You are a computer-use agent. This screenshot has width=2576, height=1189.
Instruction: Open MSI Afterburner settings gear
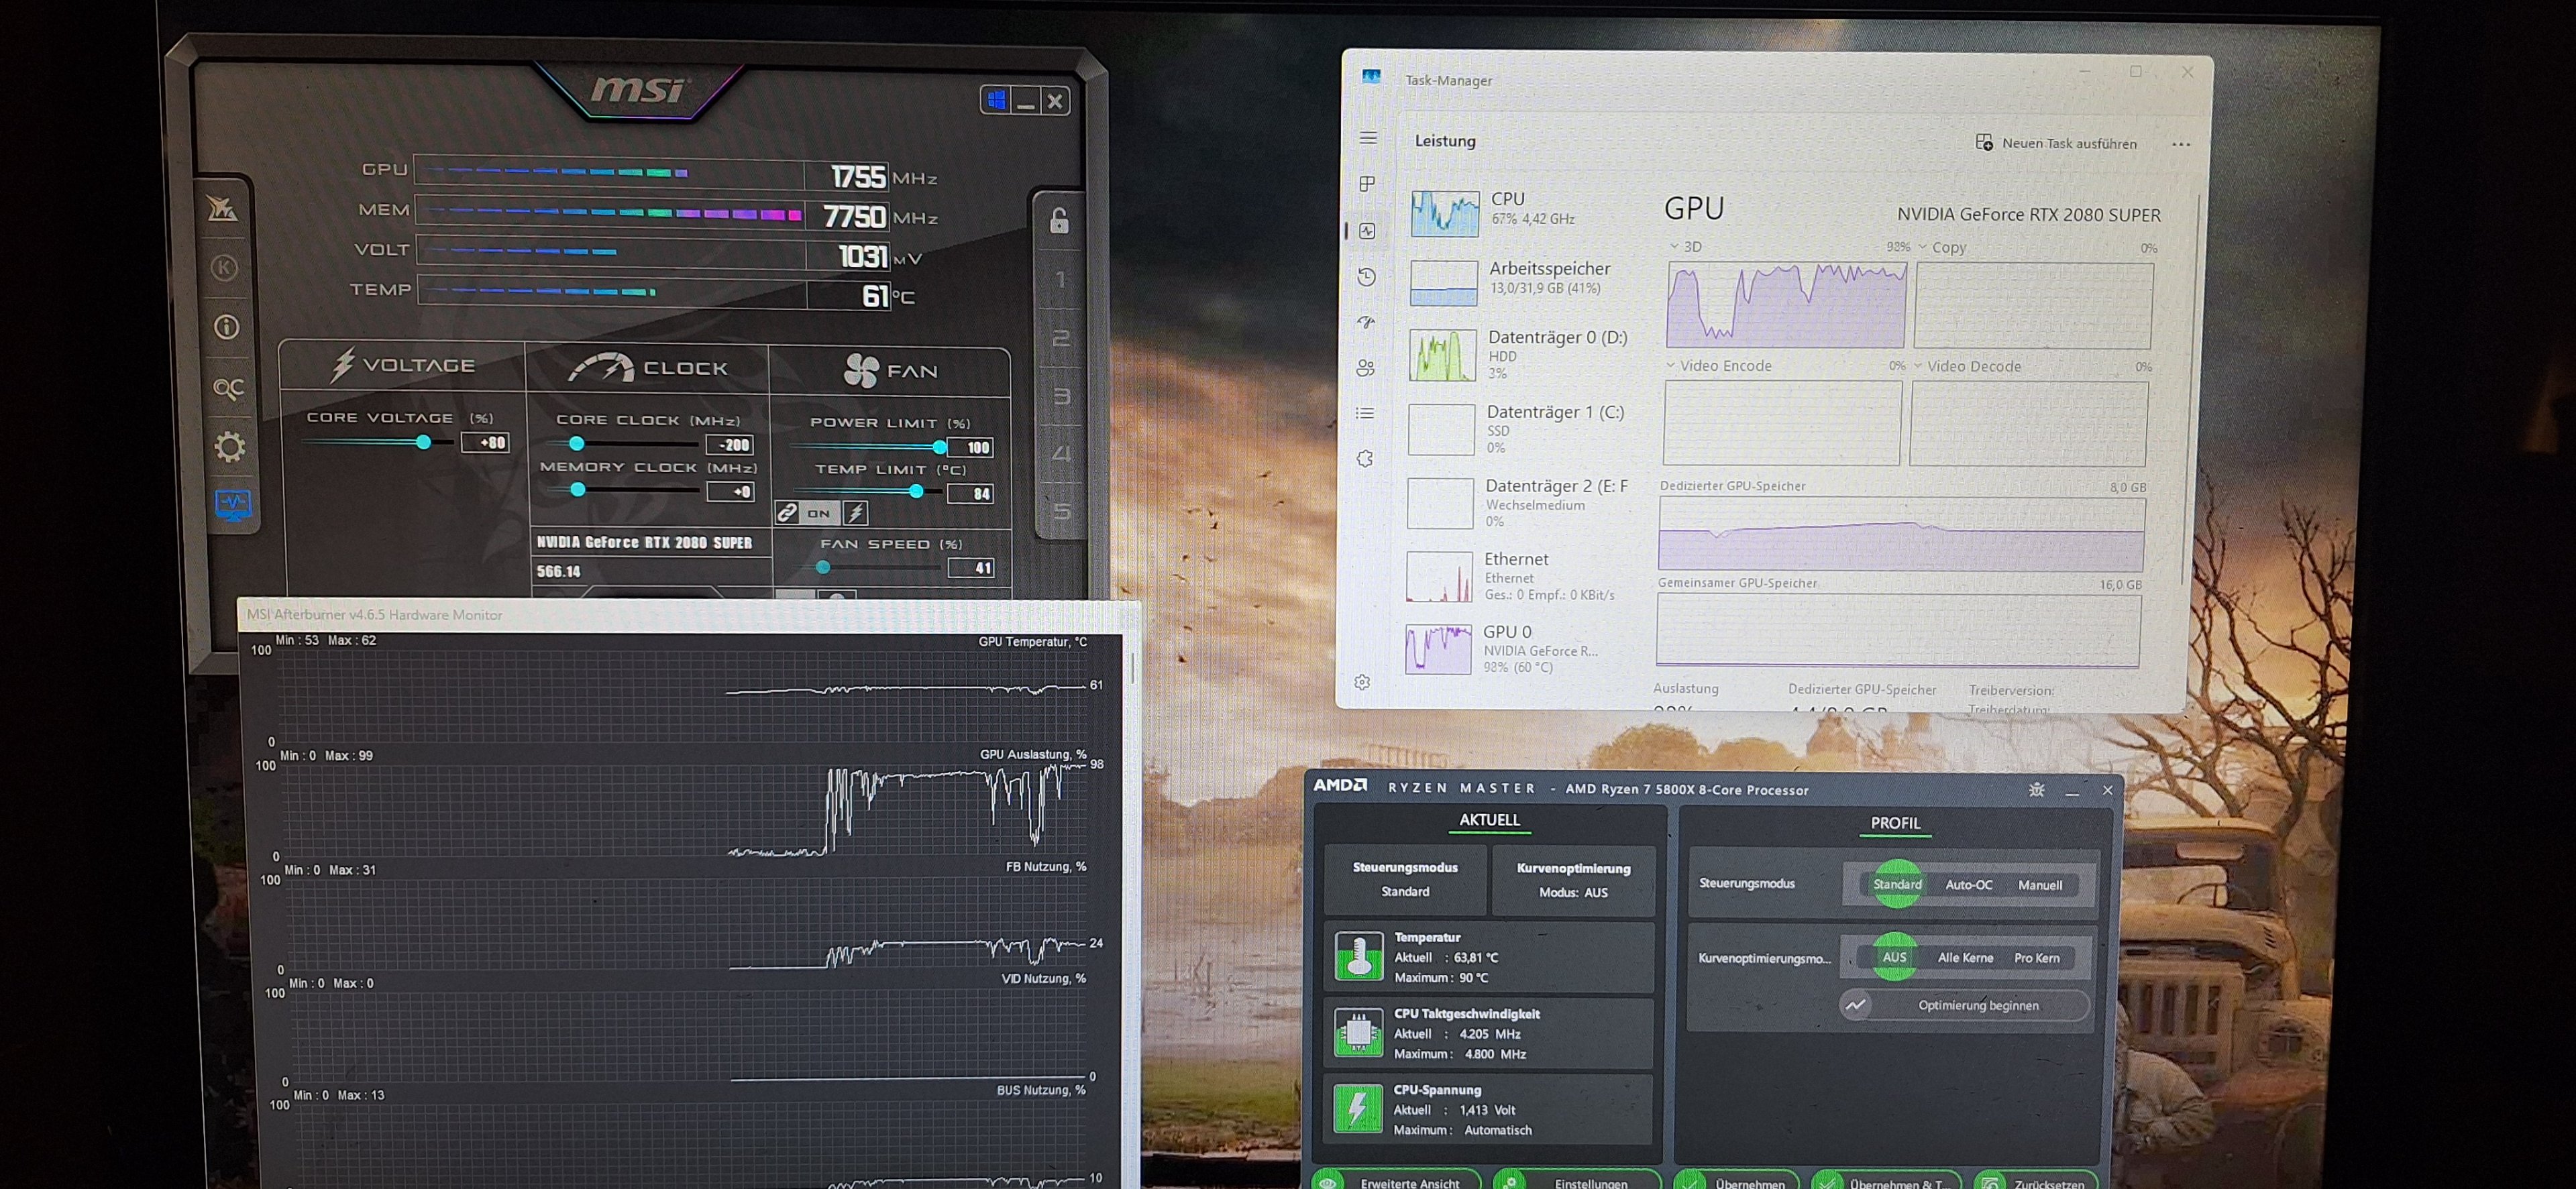[229, 446]
